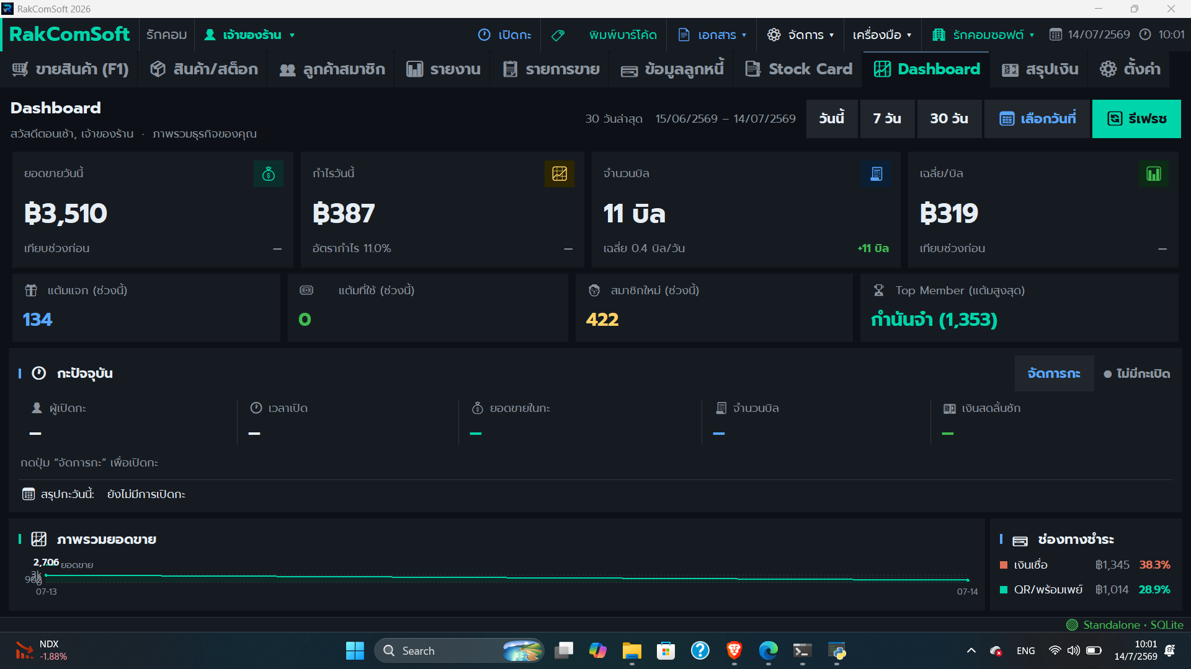Click the จัดการกะ button

tap(1054, 374)
